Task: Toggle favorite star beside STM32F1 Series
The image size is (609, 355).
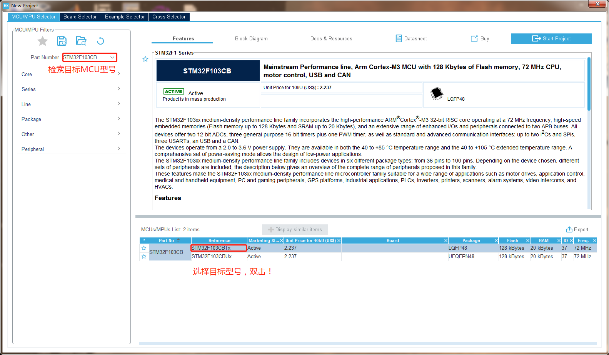Action: [145, 59]
